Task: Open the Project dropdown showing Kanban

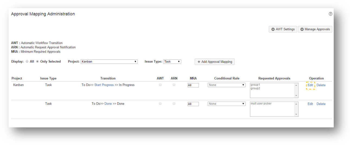Action: (109, 62)
